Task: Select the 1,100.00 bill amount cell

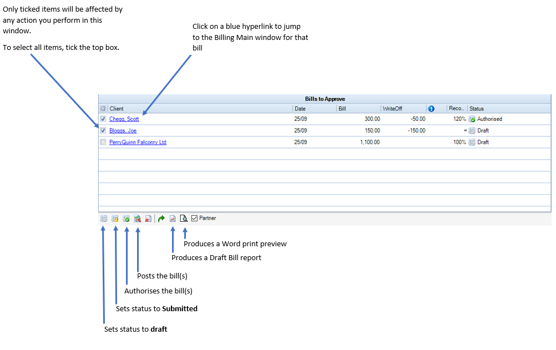Action: [x=370, y=142]
